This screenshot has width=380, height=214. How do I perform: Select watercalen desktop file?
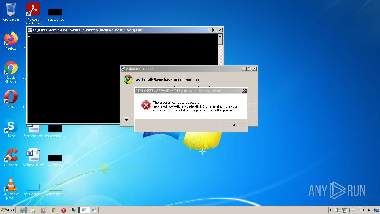click(55, 190)
